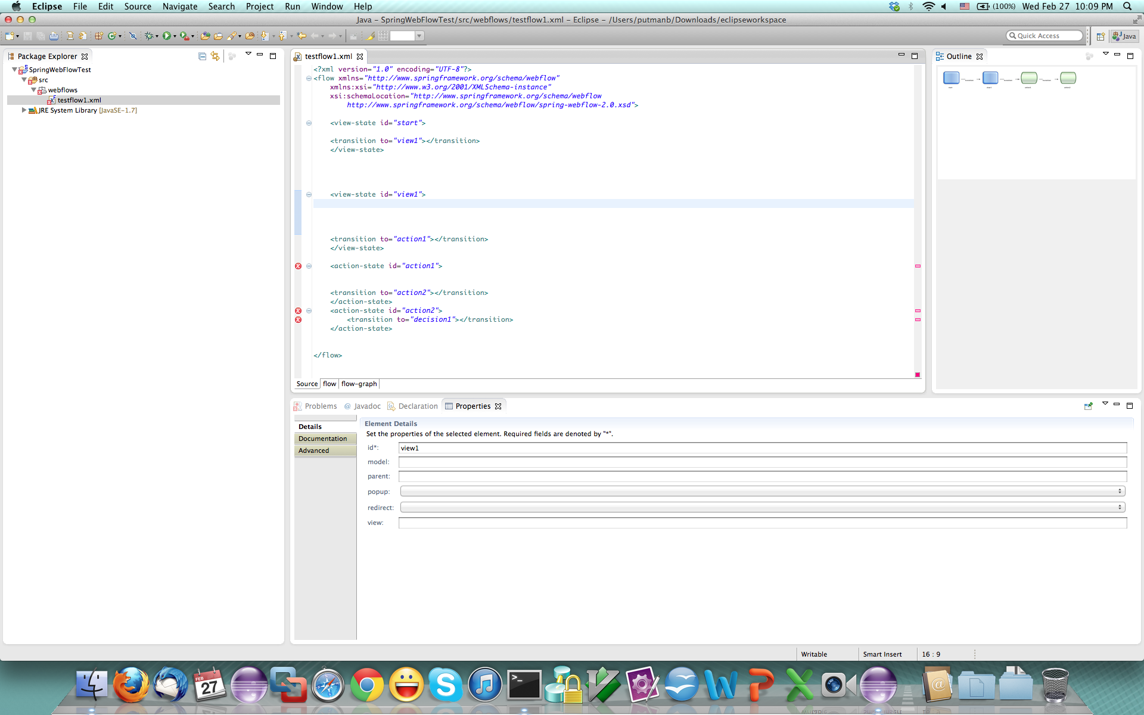Screen dimensions: 1144x715
Task: Switch to the Java perspective button
Action: (1124, 36)
